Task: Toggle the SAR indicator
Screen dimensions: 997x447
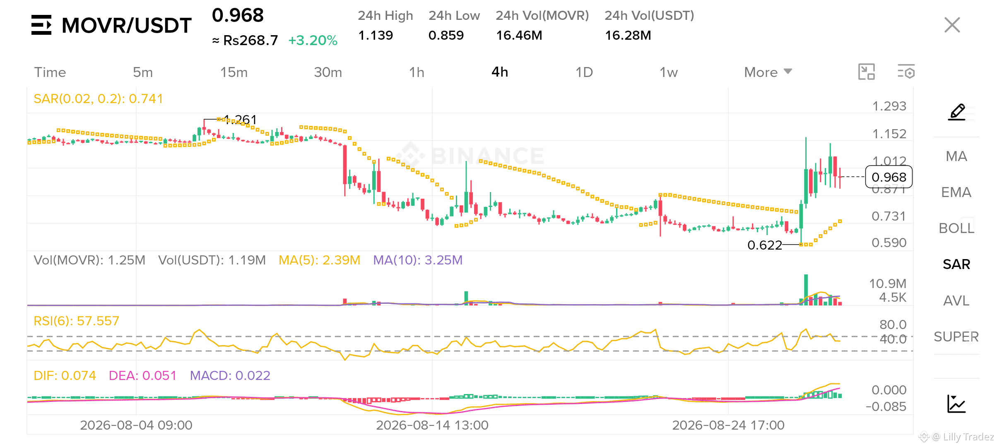Action: coord(956,264)
